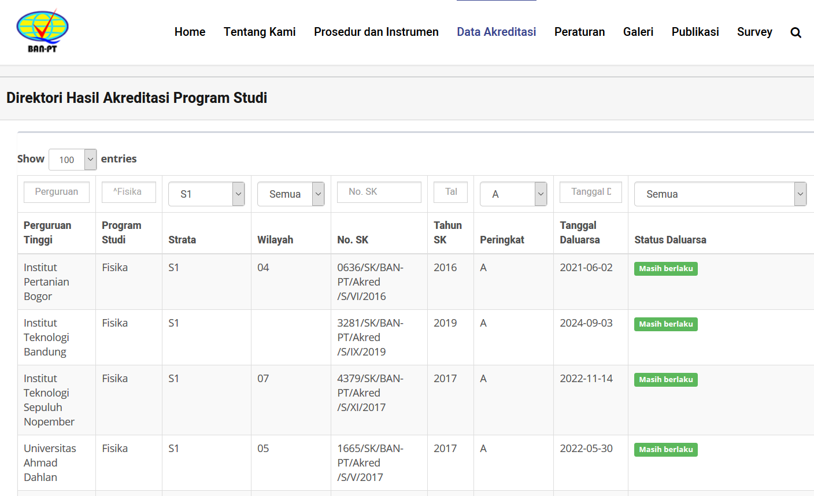Image resolution: width=814 pixels, height=496 pixels.
Task: Focus the ^Fisika program filter input
Action: [x=129, y=192]
